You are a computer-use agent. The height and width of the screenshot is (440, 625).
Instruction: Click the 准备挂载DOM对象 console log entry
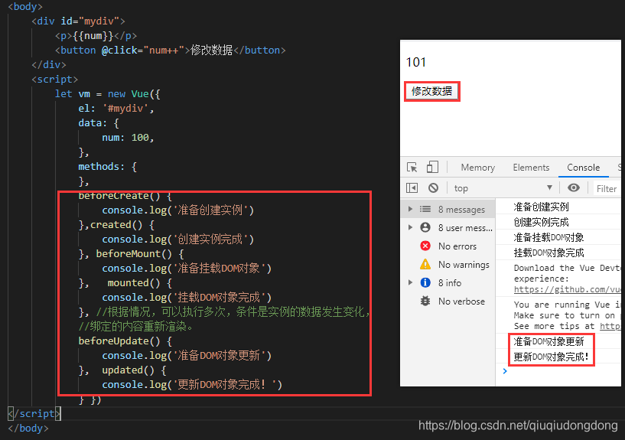coord(549,237)
